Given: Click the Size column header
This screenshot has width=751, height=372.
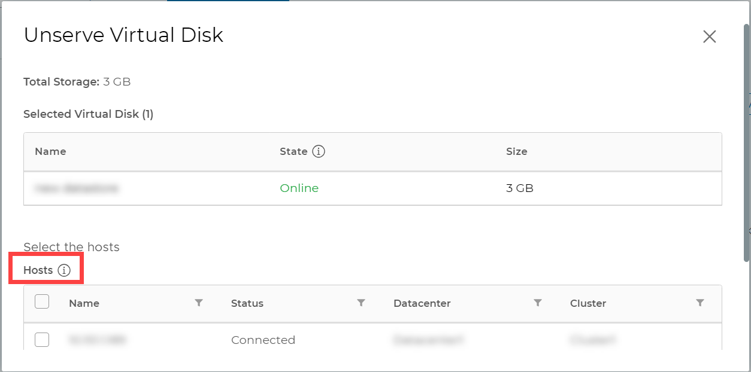Looking at the screenshot, I should point(516,151).
